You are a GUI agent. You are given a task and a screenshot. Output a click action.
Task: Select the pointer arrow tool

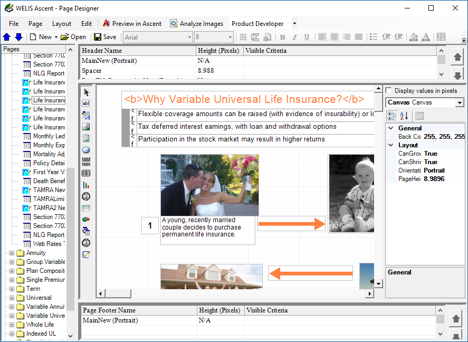87,93
